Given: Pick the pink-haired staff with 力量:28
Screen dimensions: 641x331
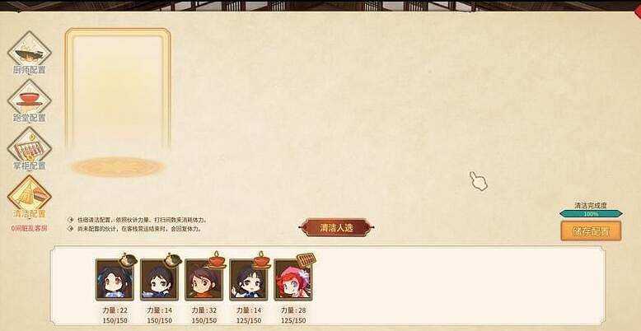Looking at the screenshot, I should 292,280.
